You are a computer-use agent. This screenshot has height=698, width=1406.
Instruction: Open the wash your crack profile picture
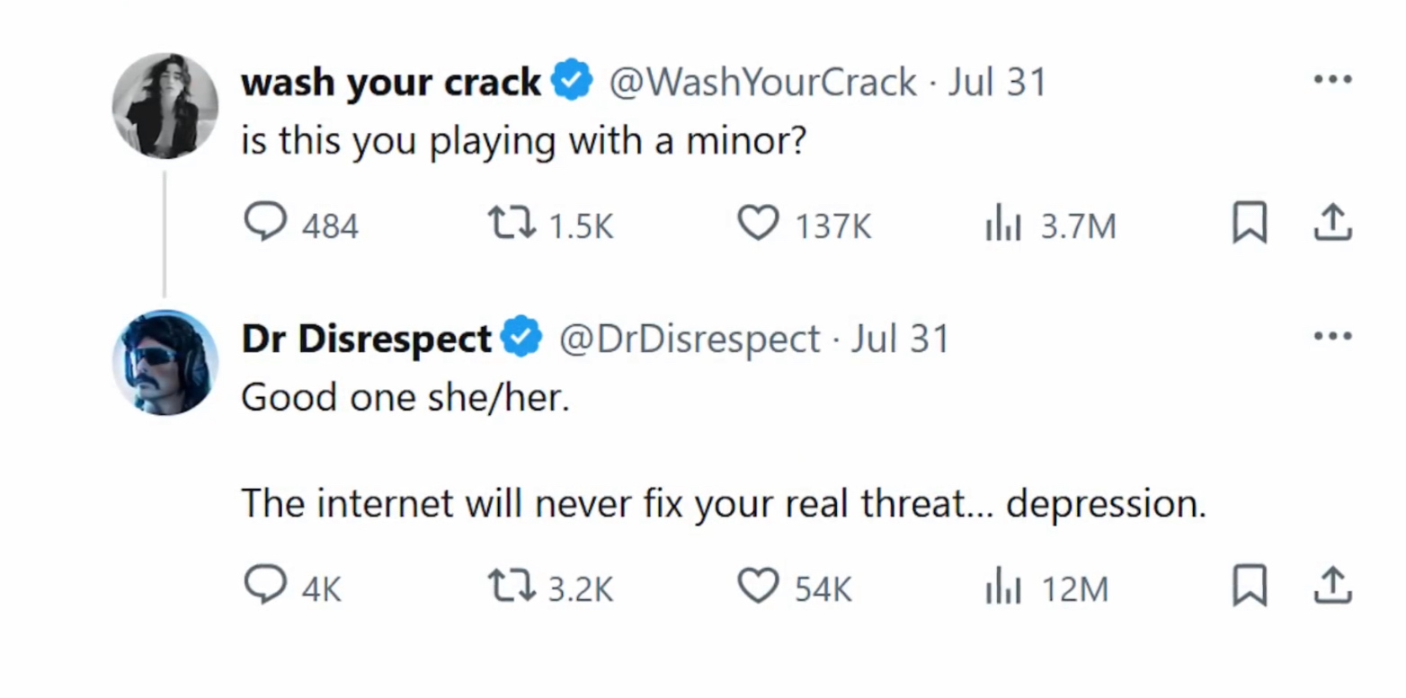[x=165, y=106]
